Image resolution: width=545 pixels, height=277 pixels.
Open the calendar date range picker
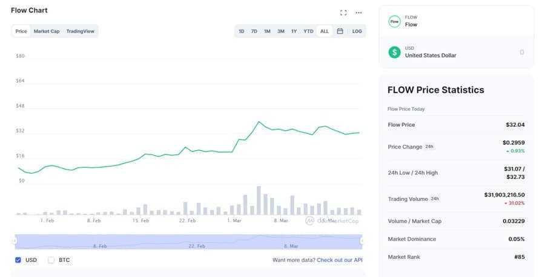pyautogui.click(x=340, y=31)
